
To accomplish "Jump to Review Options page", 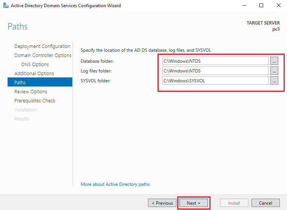I will pyautogui.click(x=31, y=92).
